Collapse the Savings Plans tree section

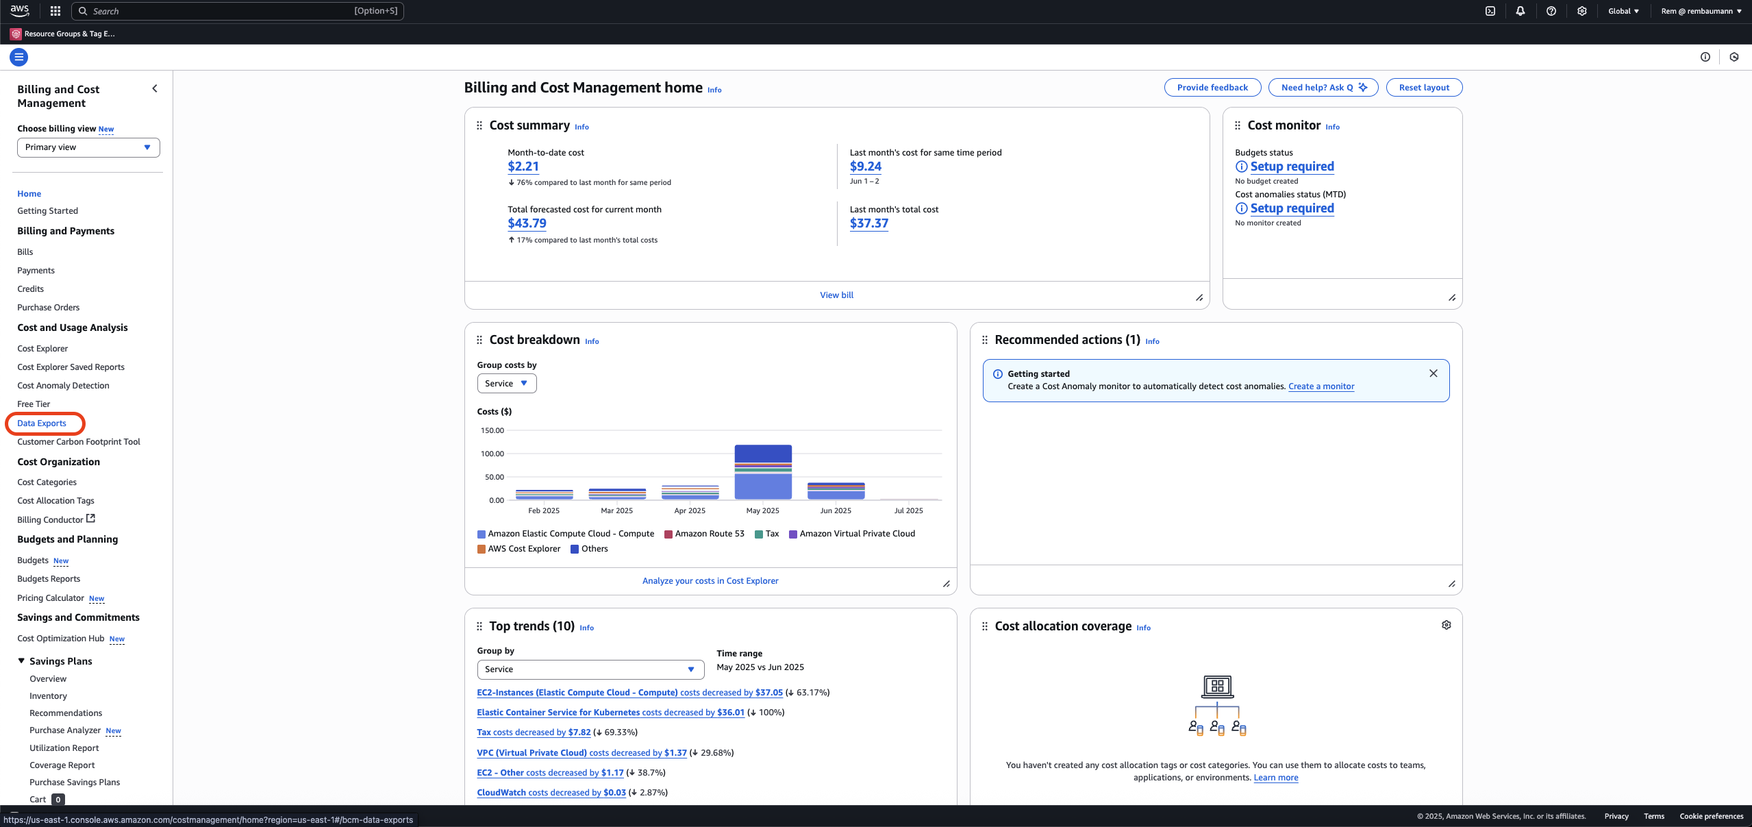(x=21, y=661)
